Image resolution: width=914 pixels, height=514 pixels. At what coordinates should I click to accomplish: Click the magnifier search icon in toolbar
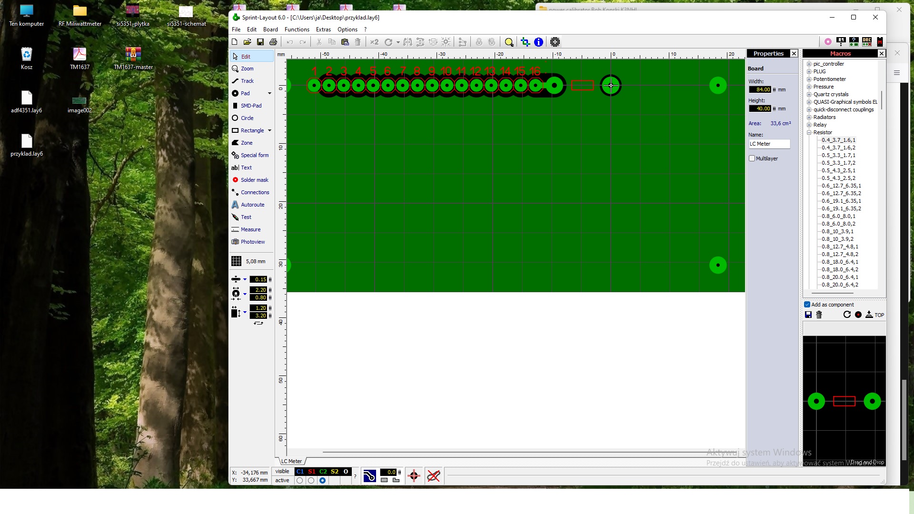point(509,42)
